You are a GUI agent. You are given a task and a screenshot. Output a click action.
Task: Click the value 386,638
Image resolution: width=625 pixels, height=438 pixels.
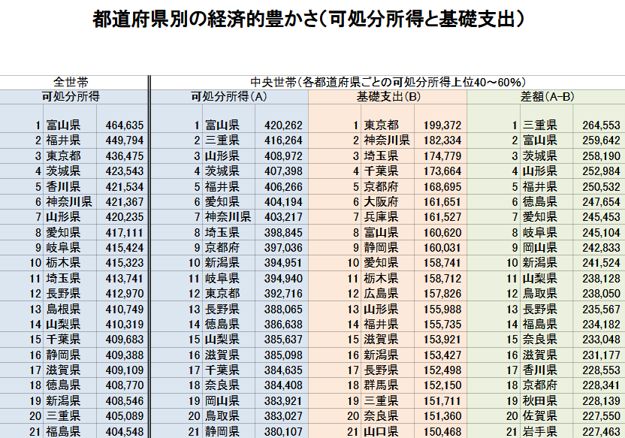[283, 324]
